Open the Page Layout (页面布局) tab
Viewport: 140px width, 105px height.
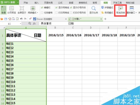tap(48, 3)
